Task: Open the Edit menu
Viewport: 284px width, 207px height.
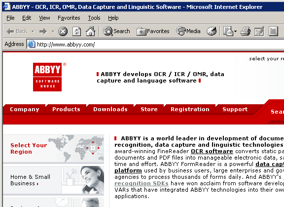Action: click(x=27, y=18)
